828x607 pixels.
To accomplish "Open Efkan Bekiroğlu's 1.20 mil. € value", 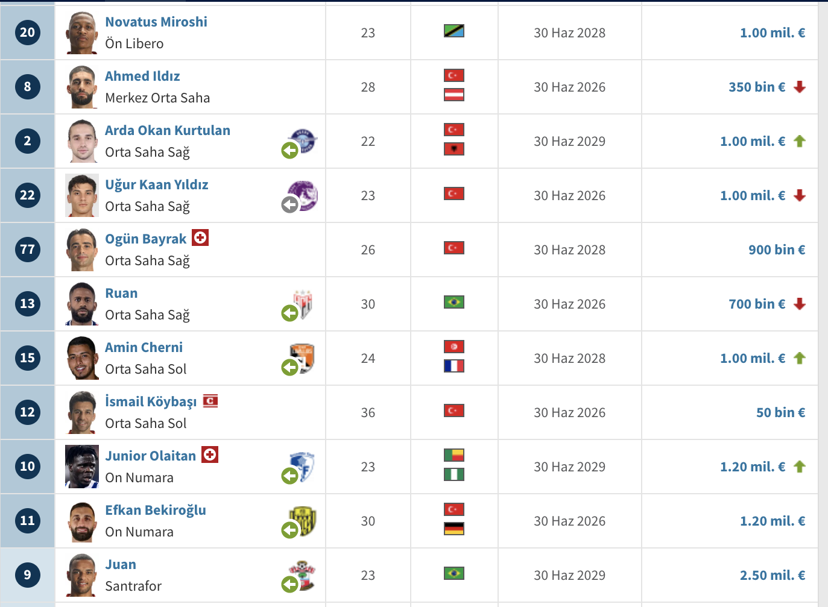I will pos(772,521).
